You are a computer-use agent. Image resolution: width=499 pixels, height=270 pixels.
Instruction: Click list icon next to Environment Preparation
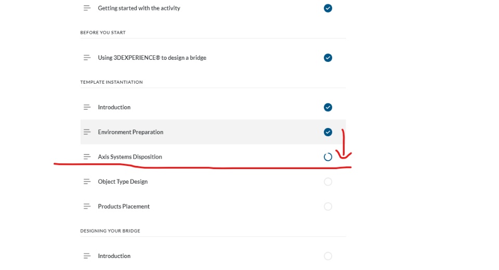(87, 132)
